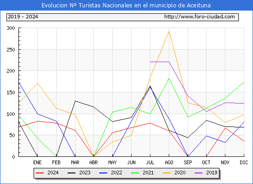Click the SEP month axis label

(x=188, y=162)
